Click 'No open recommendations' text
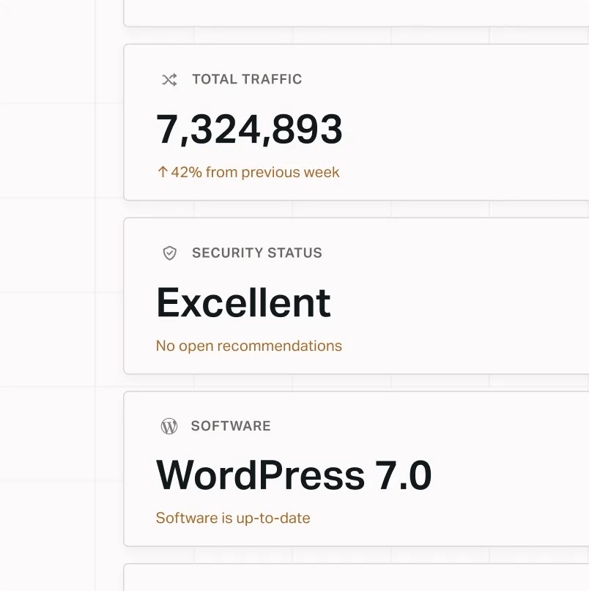Viewport: 589px width, 591px height. 249,346
